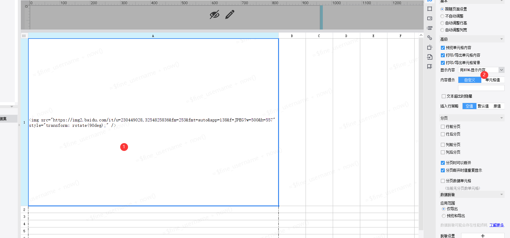Viewport: 510px width, 238px height.
Task: Enable 行后分页 checkbox
Action: coord(443,134)
